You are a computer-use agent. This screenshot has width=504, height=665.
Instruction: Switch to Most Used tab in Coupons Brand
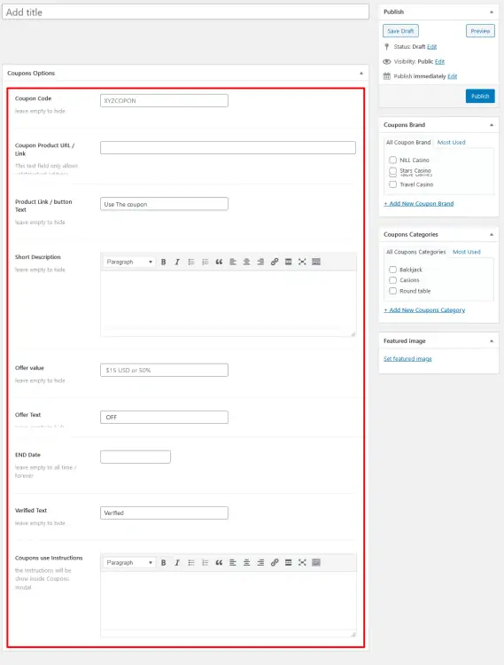tap(451, 143)
